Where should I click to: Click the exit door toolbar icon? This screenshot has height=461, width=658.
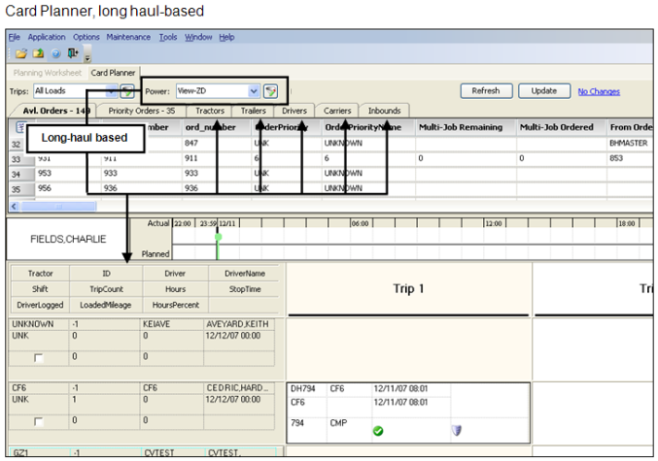(72, 53)
